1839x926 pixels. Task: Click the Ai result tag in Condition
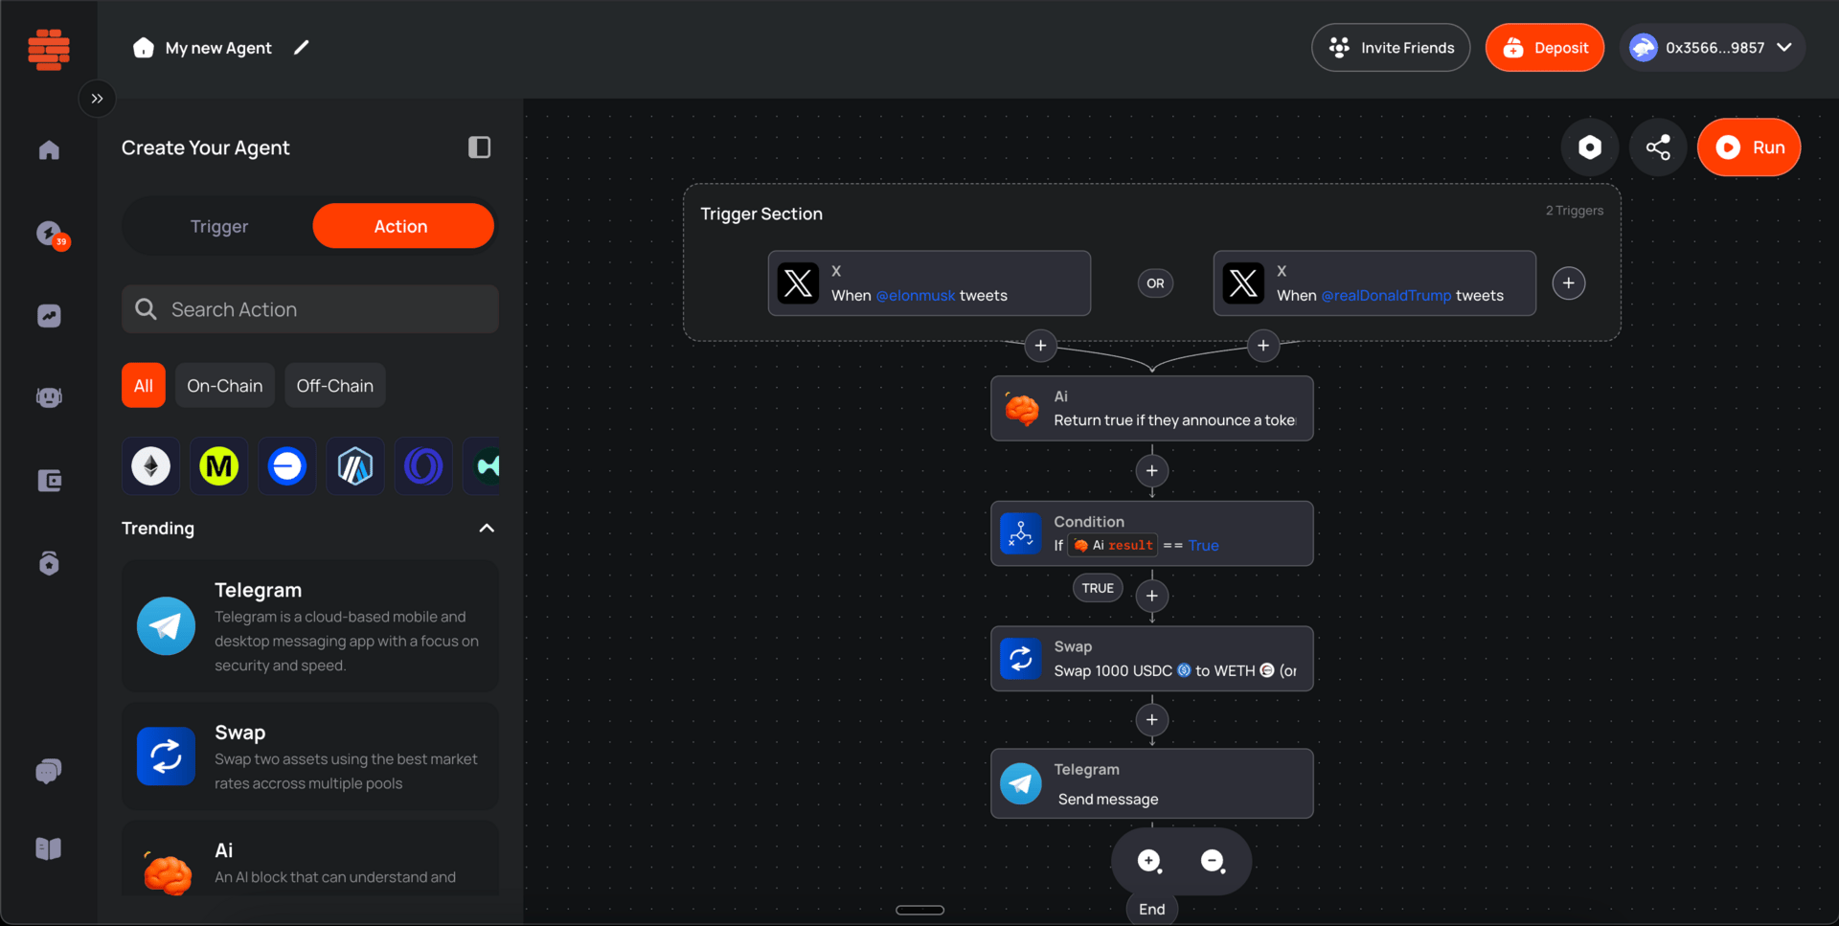click(x=1113, y=546)
